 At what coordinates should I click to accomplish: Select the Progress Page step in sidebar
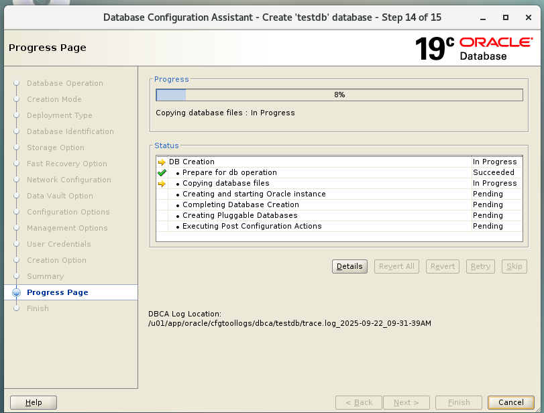pos(58,293)
